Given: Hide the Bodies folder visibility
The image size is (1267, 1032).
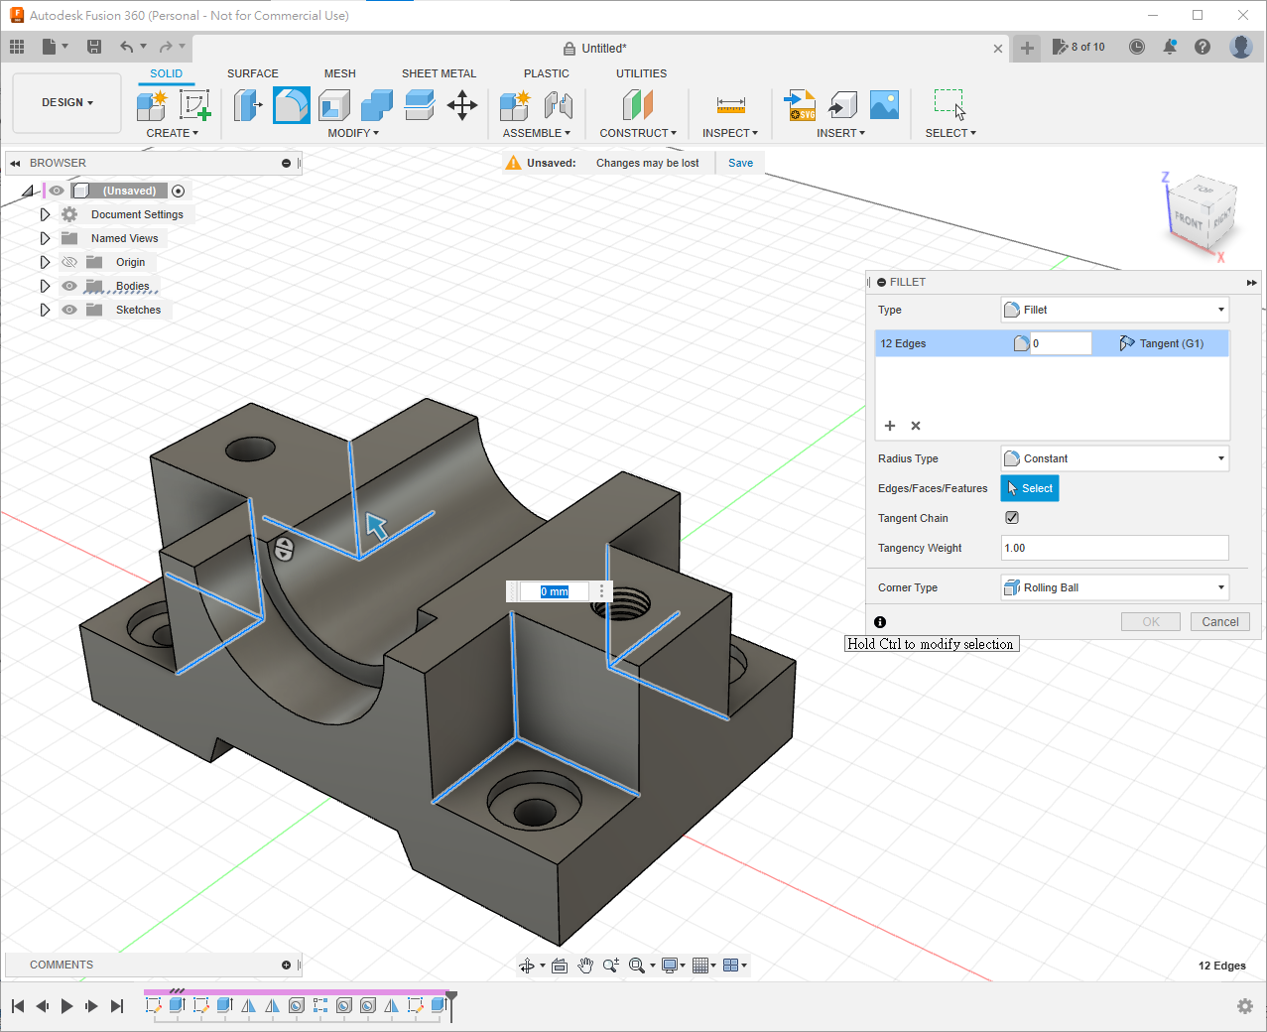Looking at the screenshot, I should [69, 286].
